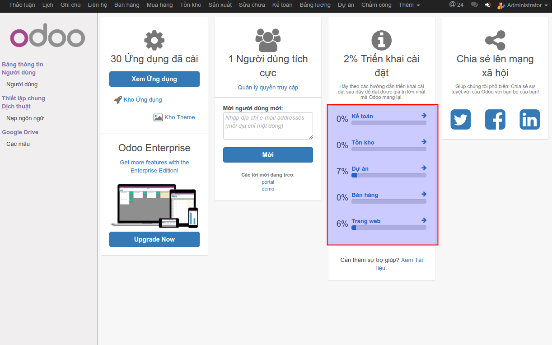Click the picture icon beside Kho Theme
This screenshot has height=345, width=552.
(x=158, y=117)
